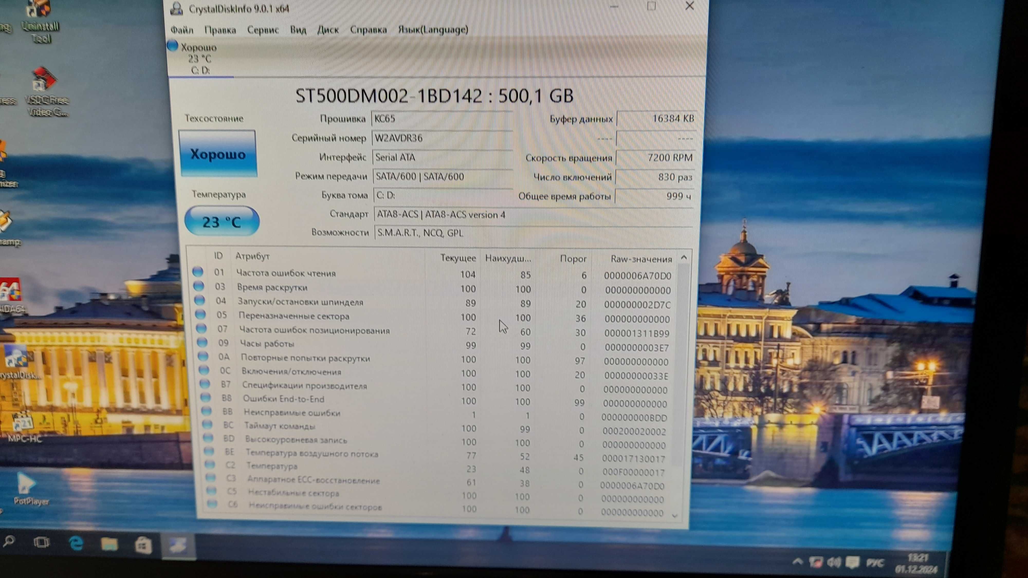Open the Диск menu

click(x=328, y=30)
